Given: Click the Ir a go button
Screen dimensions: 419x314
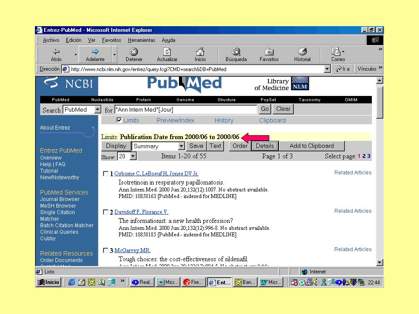Looking at the screenshot, I should point(343,69).
